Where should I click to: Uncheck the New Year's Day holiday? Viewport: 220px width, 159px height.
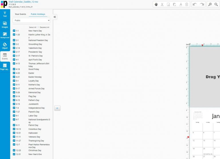14,31
